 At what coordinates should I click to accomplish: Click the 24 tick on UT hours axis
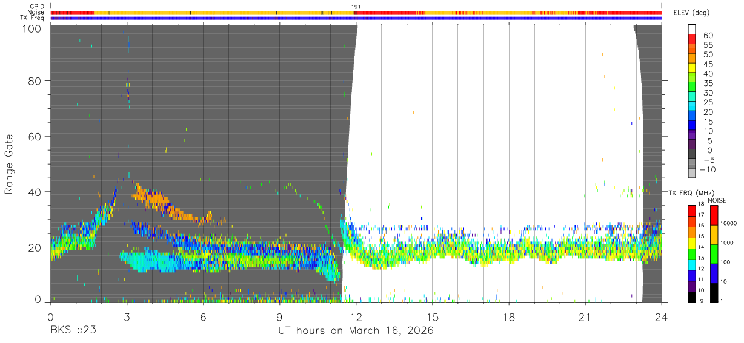pos(662,316)
